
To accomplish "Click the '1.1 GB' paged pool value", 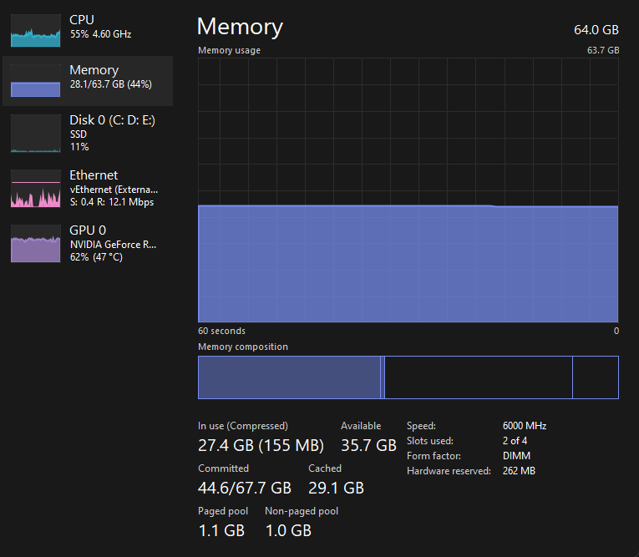I will [x=221, y=530].
